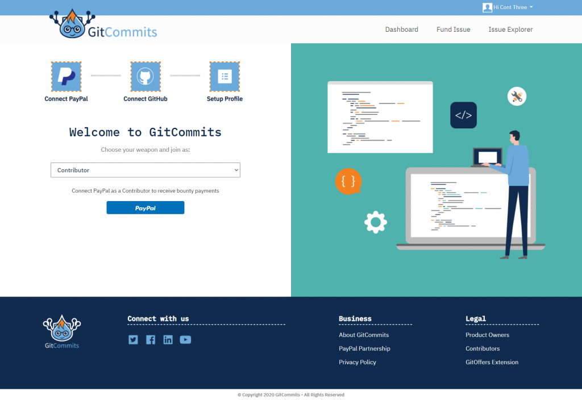
Task: Click the copyright 2020 GitCommits text
Action: (x=291, y=395)
